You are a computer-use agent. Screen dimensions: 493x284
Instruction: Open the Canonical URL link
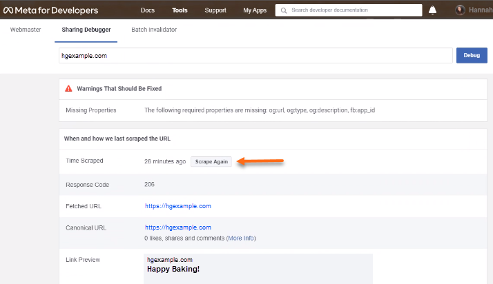click(177, 227)
